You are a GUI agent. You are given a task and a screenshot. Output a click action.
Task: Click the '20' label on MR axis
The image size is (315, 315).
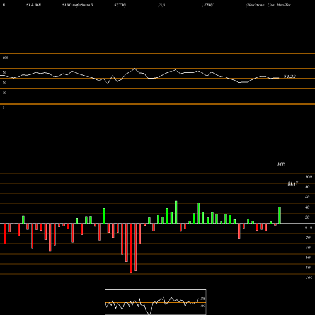coord(307,217)
